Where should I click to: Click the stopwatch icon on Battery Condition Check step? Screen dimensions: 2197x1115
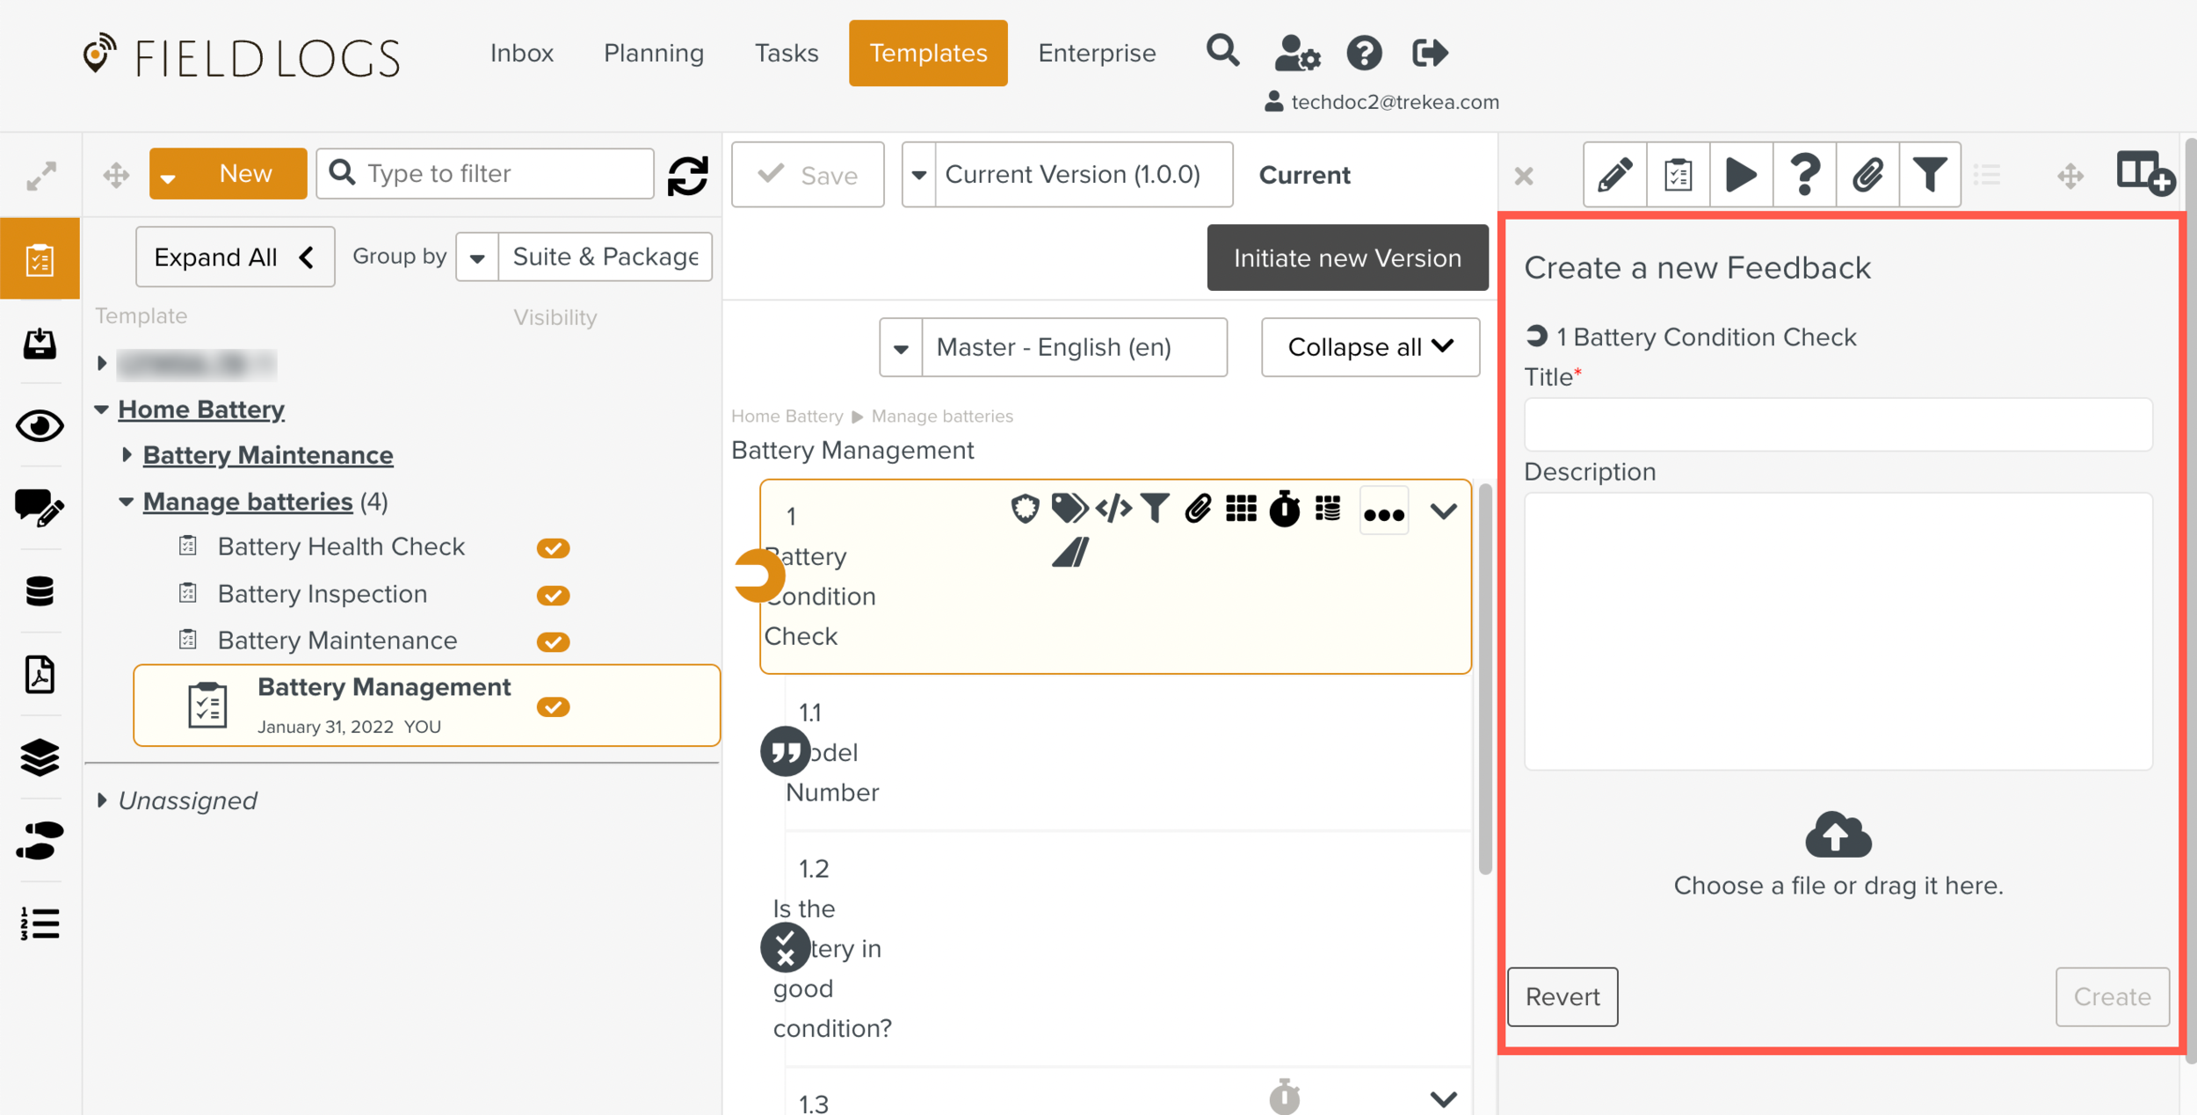1284,508
